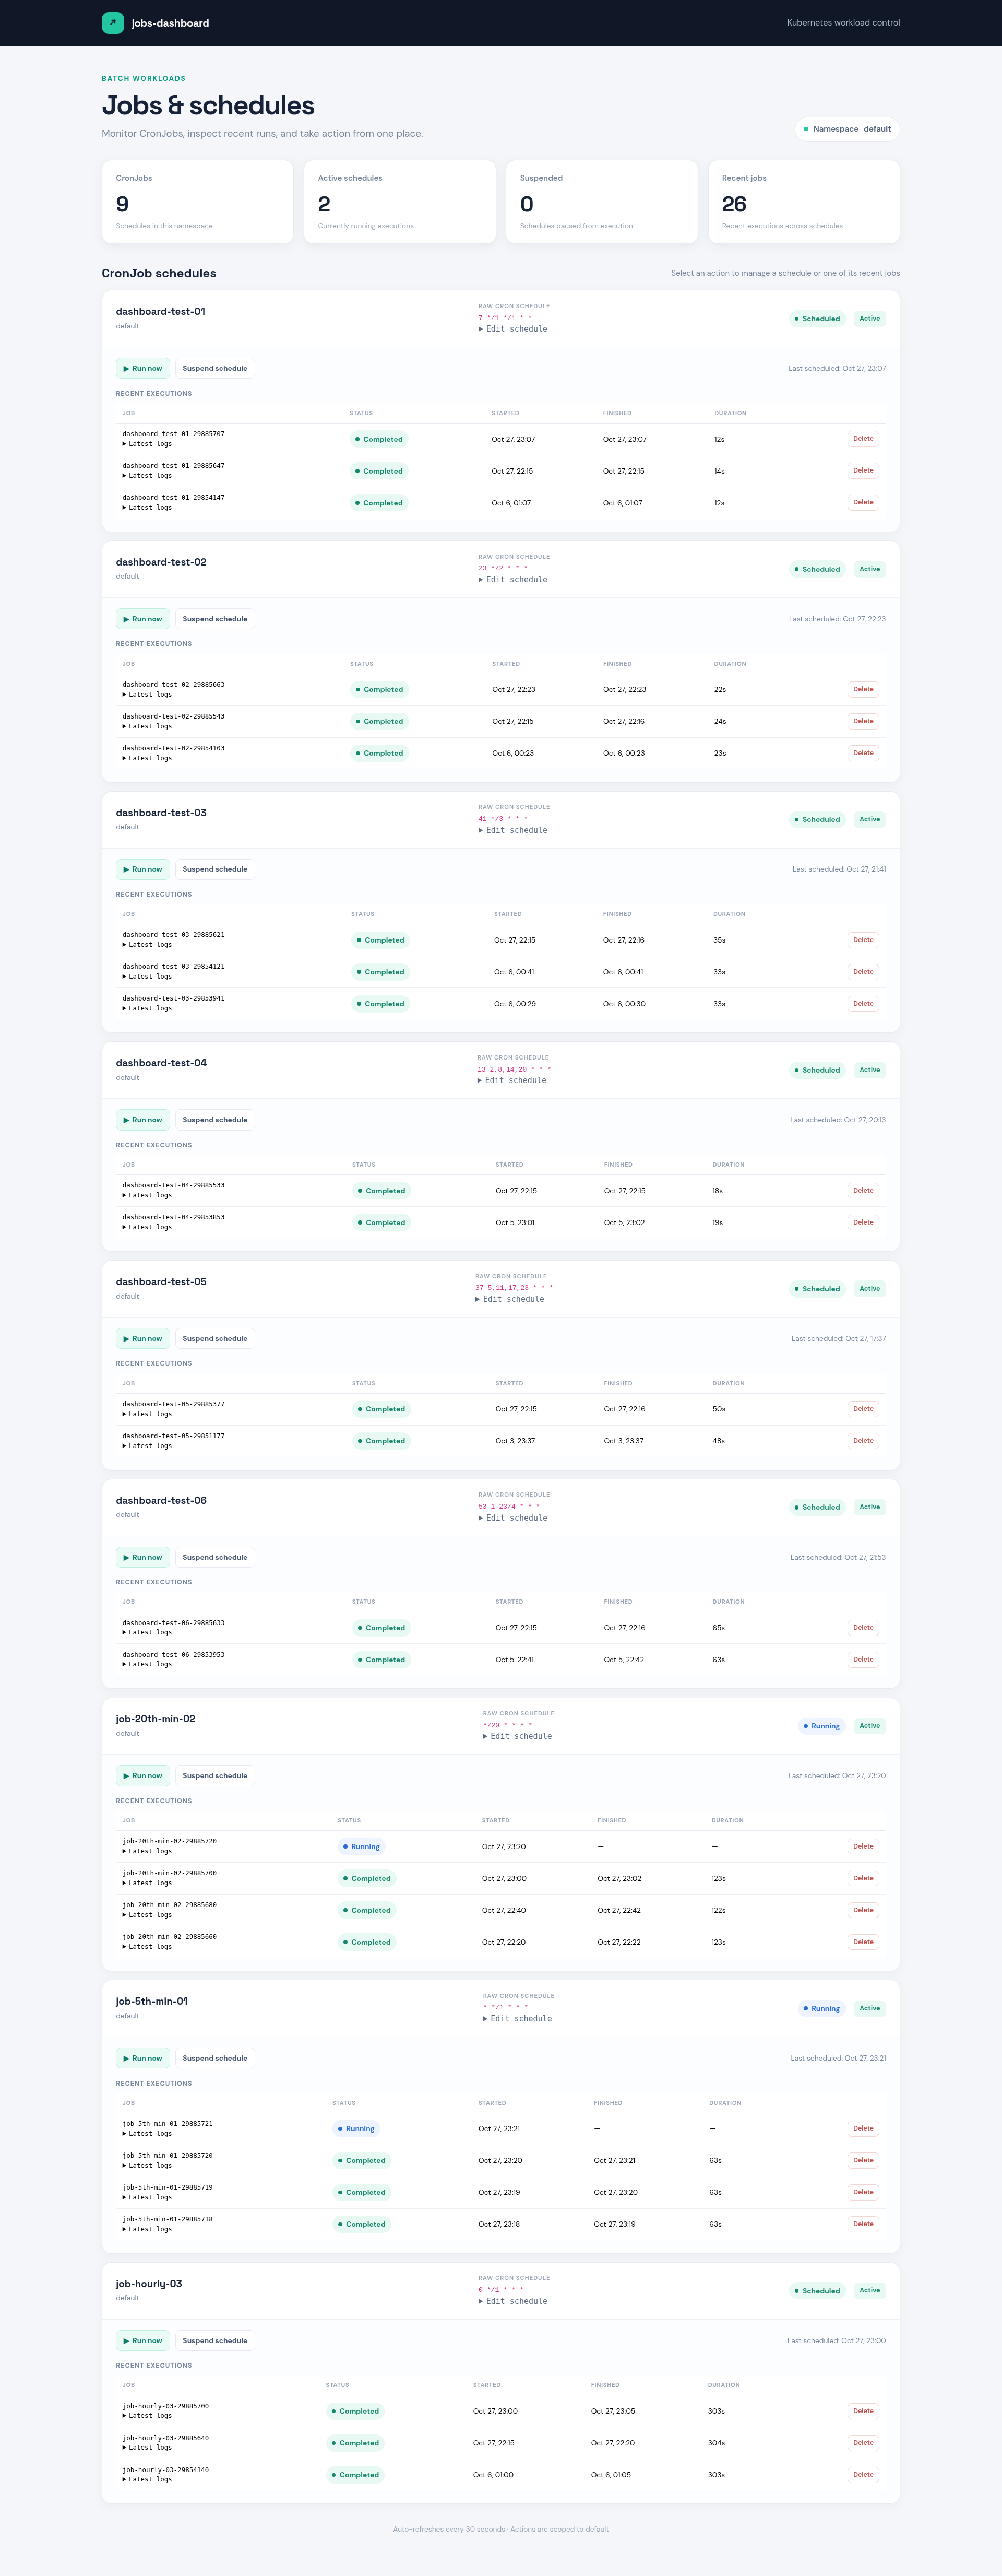Viewport: 1002px width, 2576px height.
Task: Delete job dashboard-test-01-29885647
Action: click(863, 471)
